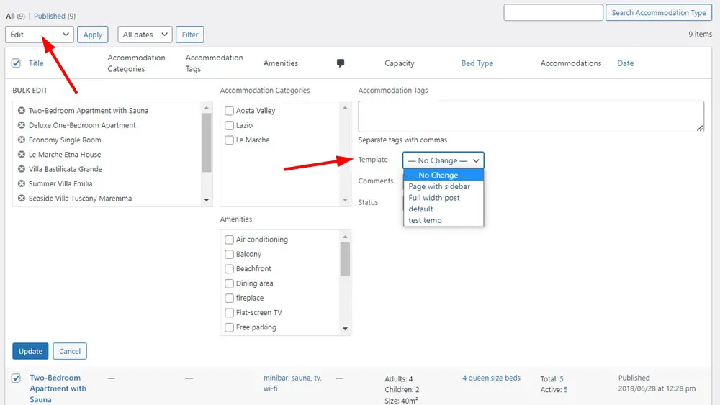Open the minibar, sauna, tv, wi-fi amenities link
Image resolution: width=720 pixels, height=405 pixels.
click(292, 383)
